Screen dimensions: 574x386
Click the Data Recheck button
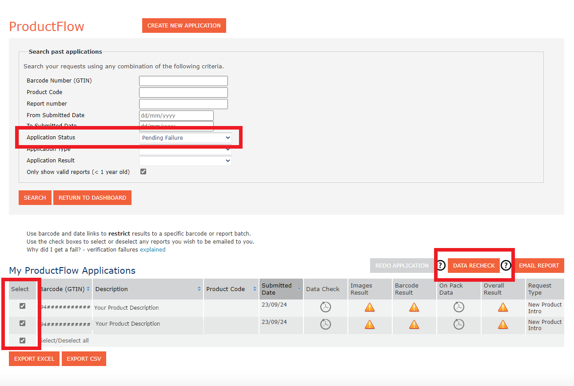474,265
